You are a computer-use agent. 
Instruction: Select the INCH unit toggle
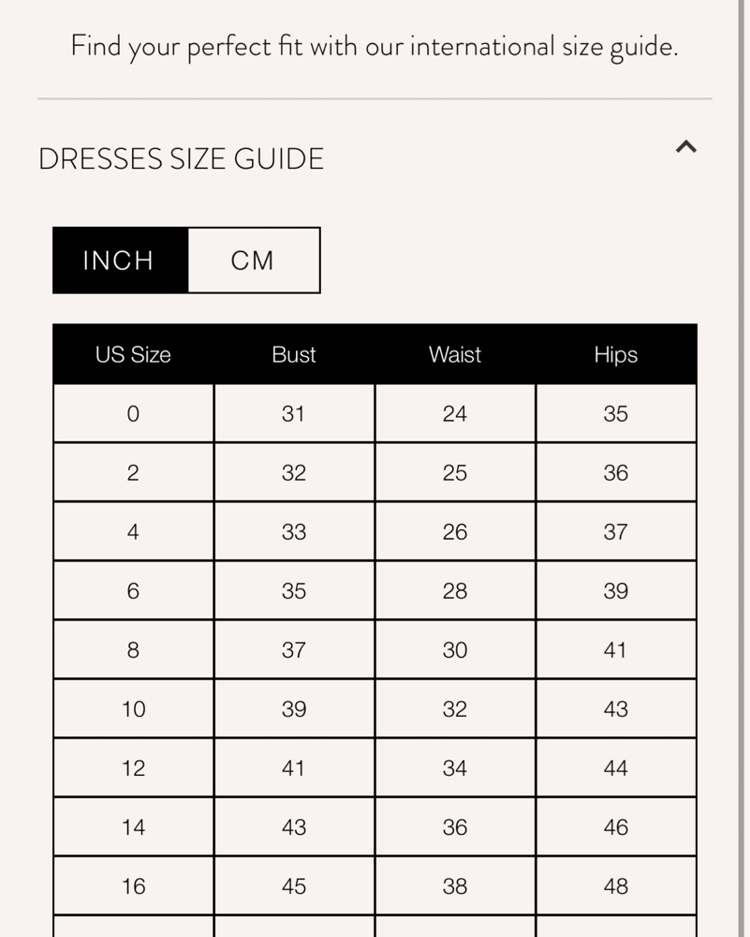pyautogui.click(x=121, y=260)
